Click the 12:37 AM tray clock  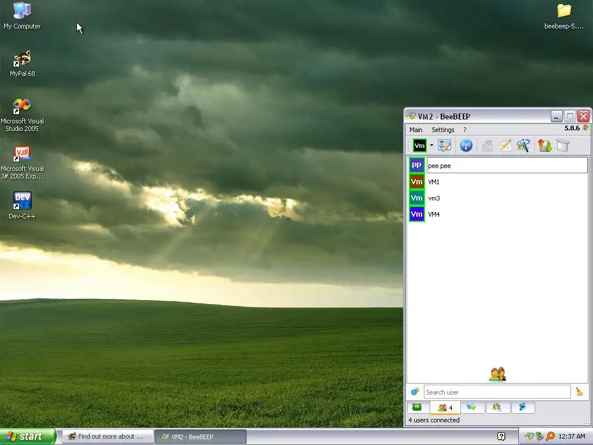[x=572, y=437]
